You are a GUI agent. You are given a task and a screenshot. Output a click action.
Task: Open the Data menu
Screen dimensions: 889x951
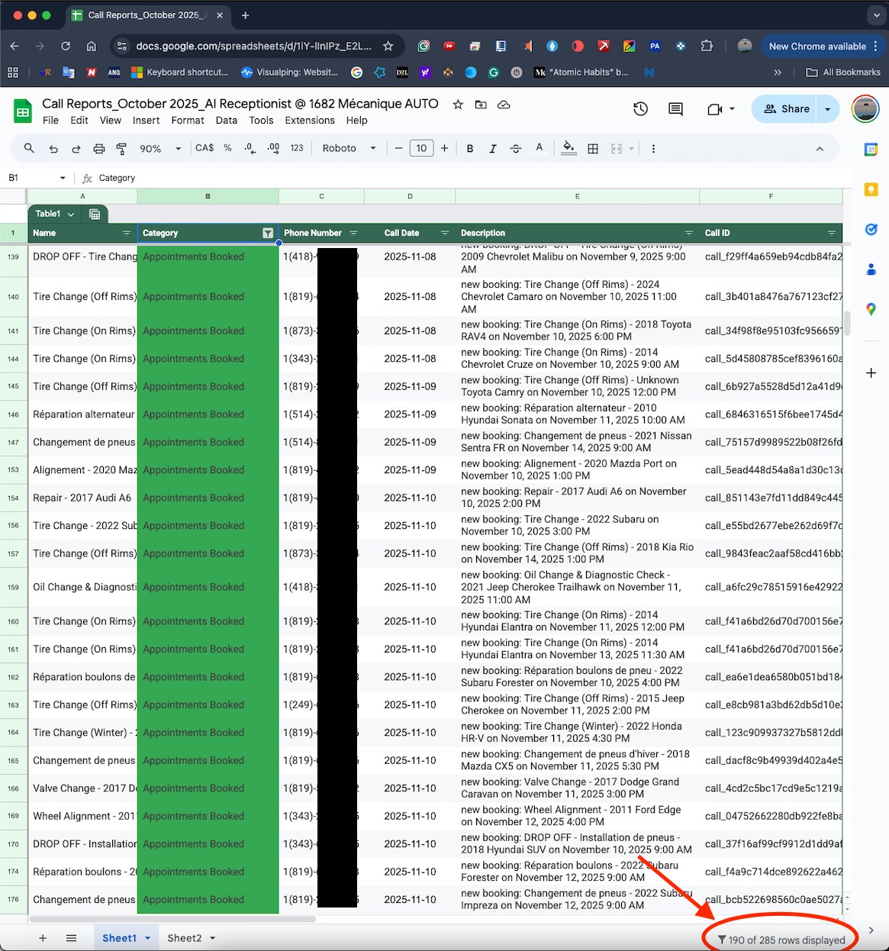(x=226, y=121)
